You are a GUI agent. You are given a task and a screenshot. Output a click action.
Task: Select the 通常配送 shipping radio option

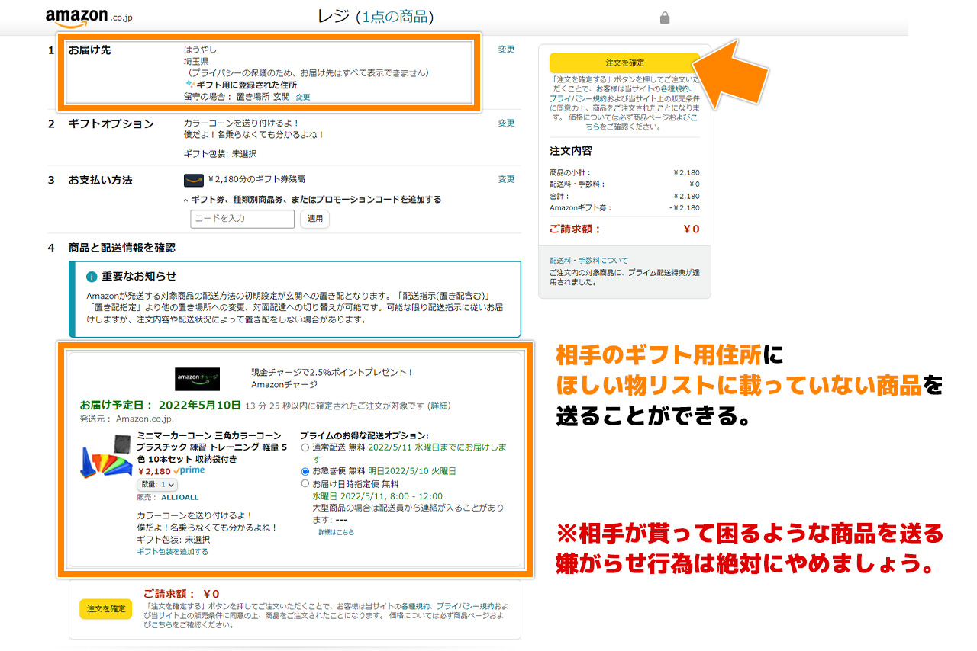coord(305,447)
